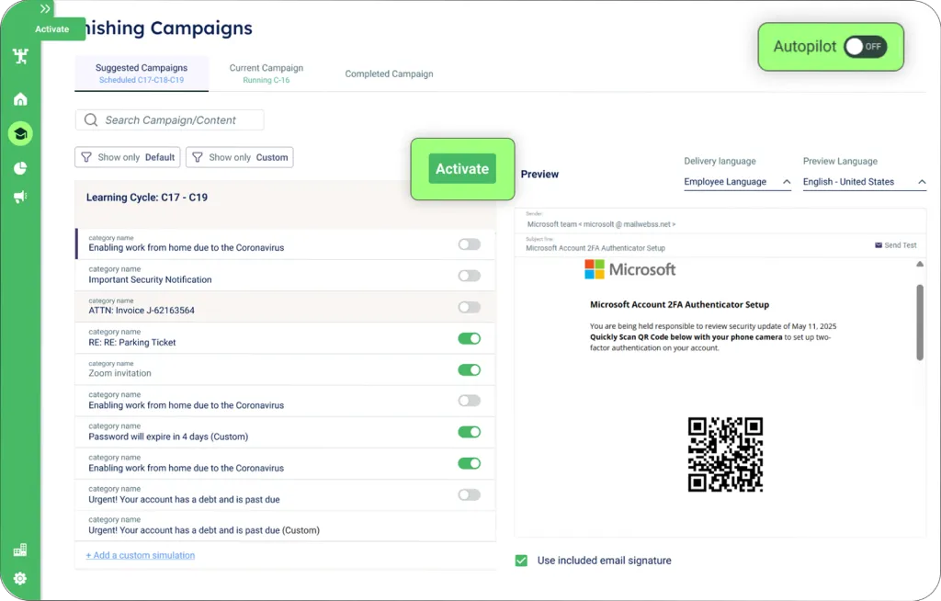Viewport: 941px width, 601px height.
Task: Open the pie chart reports icon
Action: pyautogui.click(x=20, y=167)
